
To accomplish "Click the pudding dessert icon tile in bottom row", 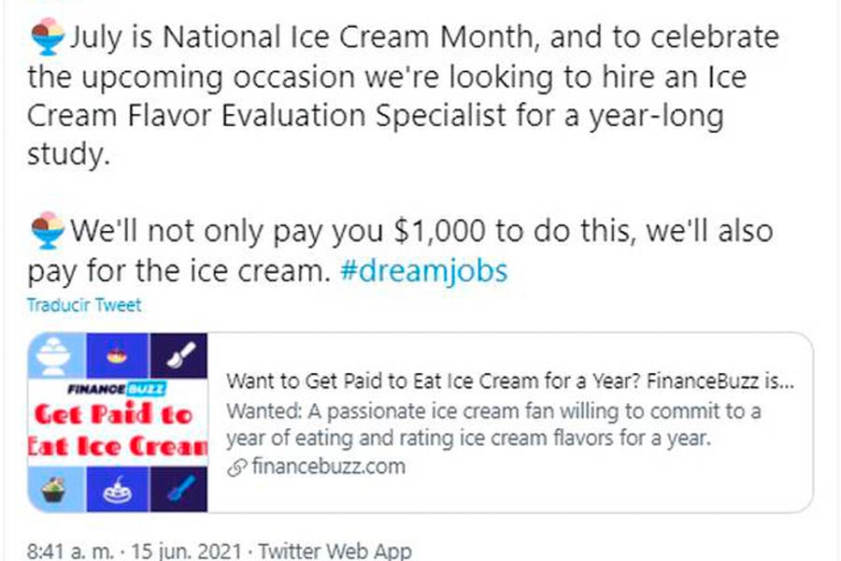I will pyautogui.click(x=118, y=489).
